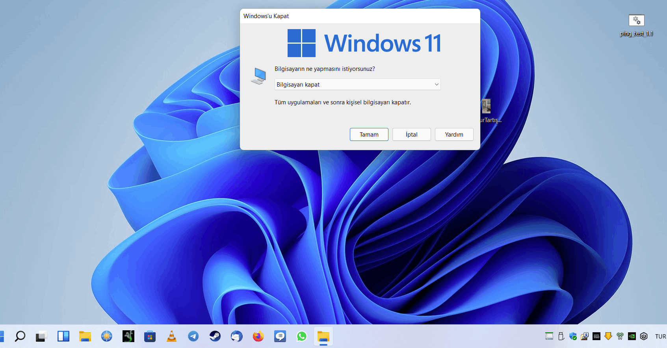Open the ping_test_1.1 desktop file

coord(636,25)
